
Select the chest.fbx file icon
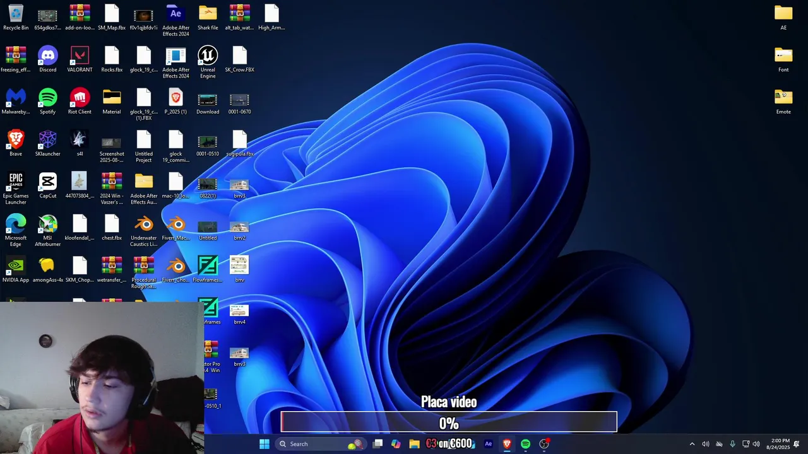[112, 228]
